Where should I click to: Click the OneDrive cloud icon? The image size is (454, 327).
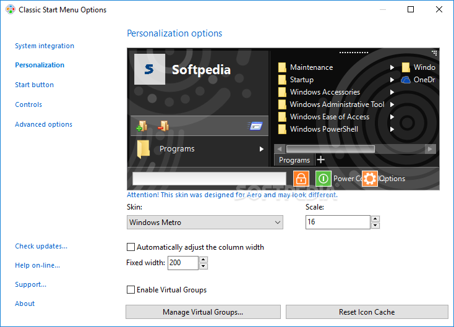pos(406,80)
